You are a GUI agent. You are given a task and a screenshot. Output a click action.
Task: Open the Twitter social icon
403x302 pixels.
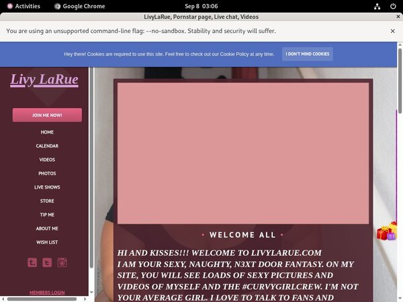click(x=47, y=262)
